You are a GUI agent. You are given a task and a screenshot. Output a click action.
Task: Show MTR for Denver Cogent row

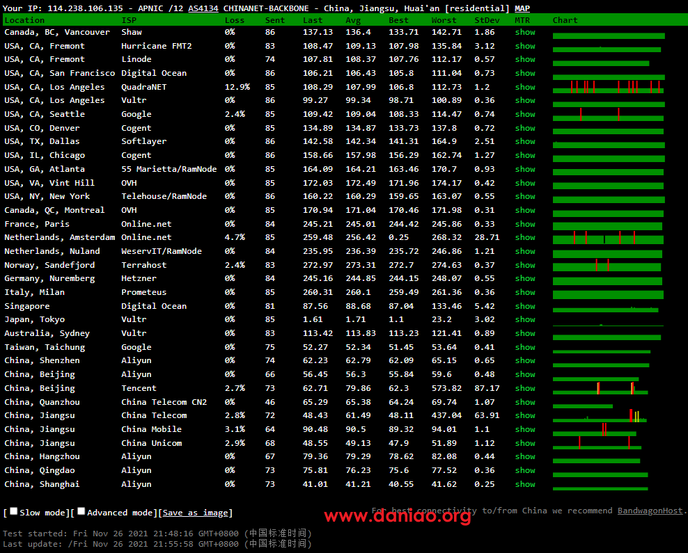coord(525,129)
